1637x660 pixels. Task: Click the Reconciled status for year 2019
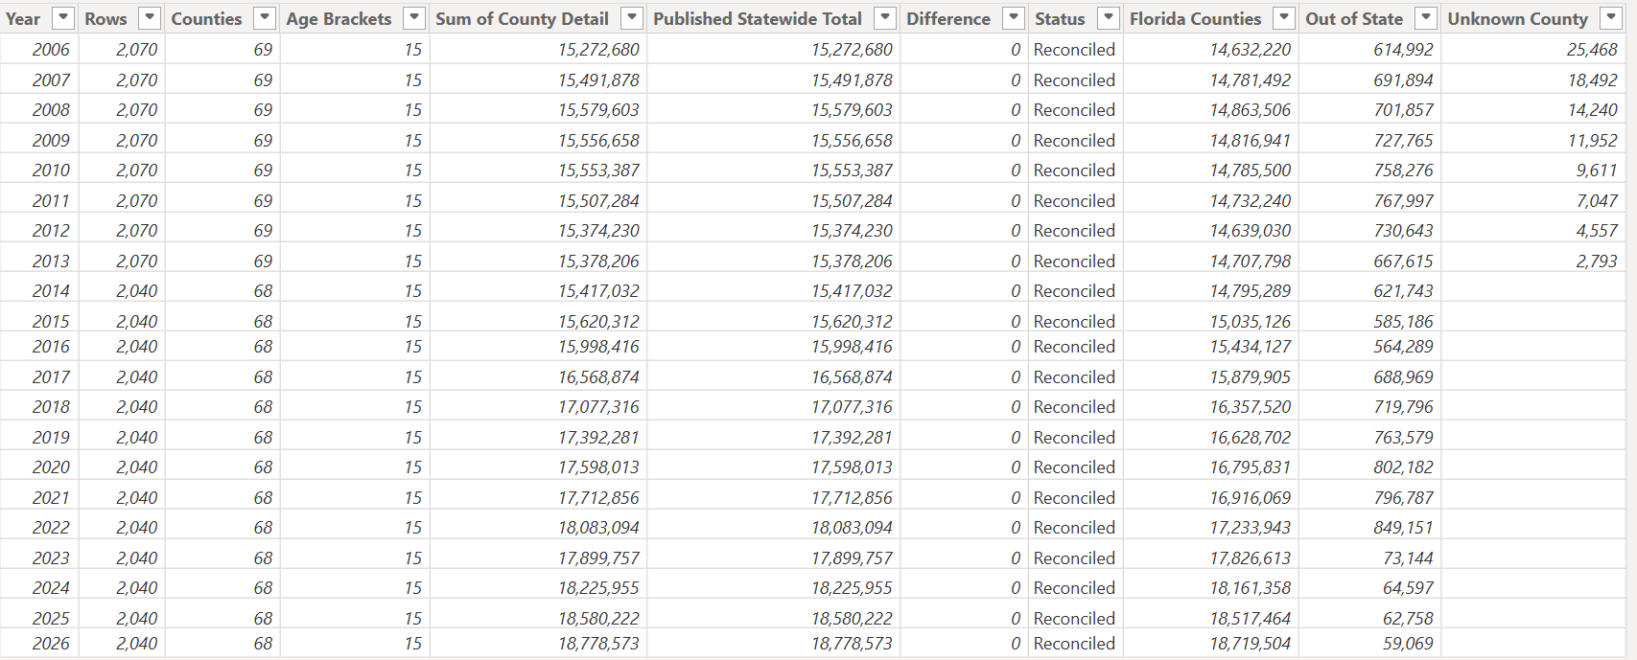click(1074, 437)
